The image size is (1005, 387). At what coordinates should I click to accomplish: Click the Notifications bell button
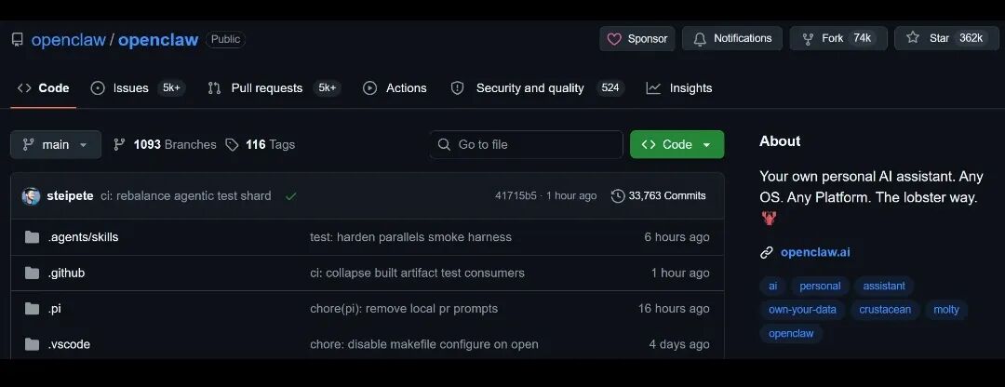[x=732, y=38]
